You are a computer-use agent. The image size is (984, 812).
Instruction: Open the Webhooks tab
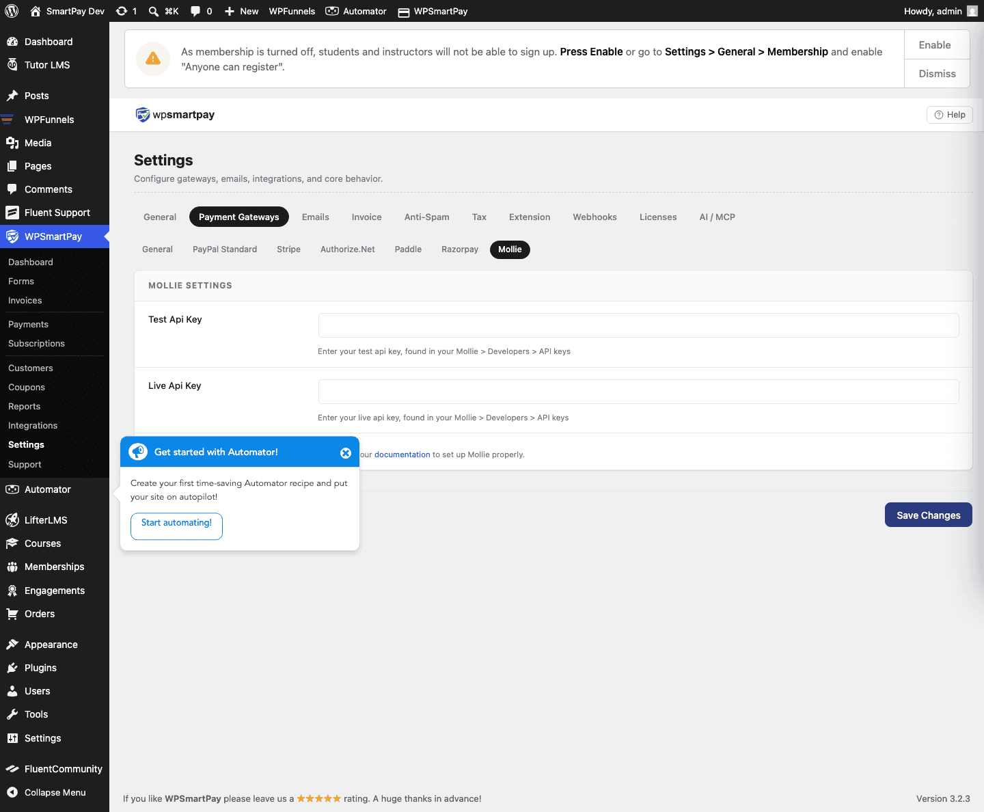[595, 217]
